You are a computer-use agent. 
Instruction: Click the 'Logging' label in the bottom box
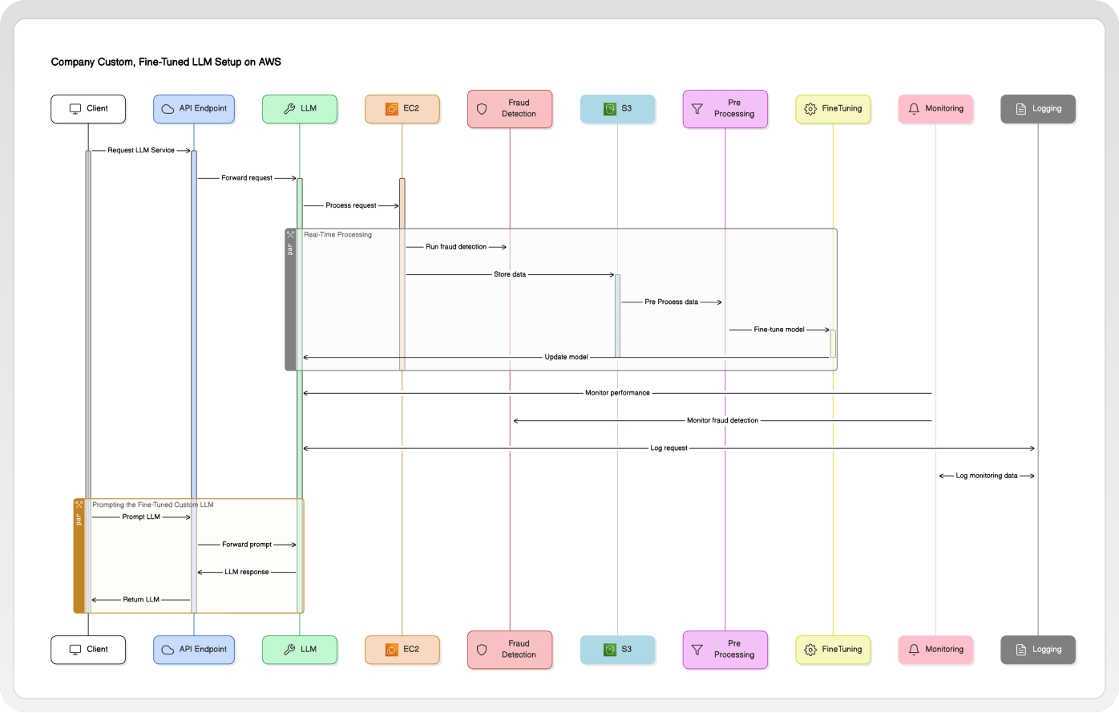(x=1047, y=650)
